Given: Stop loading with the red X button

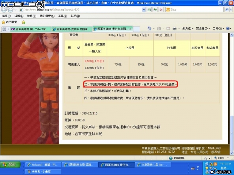Looking at the screenshot, I should click(161, 10).
